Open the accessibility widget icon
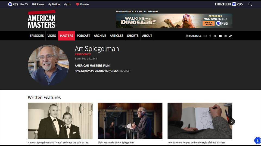Screen dimensions: 261x146 point(257,141)
